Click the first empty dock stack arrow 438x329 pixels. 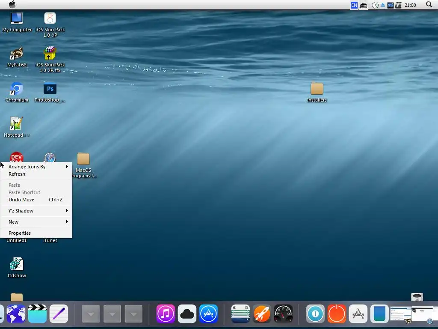coord(91,314)
